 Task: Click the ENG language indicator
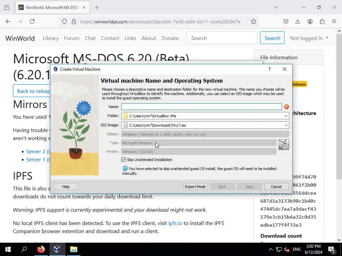[x=297, y=249]
